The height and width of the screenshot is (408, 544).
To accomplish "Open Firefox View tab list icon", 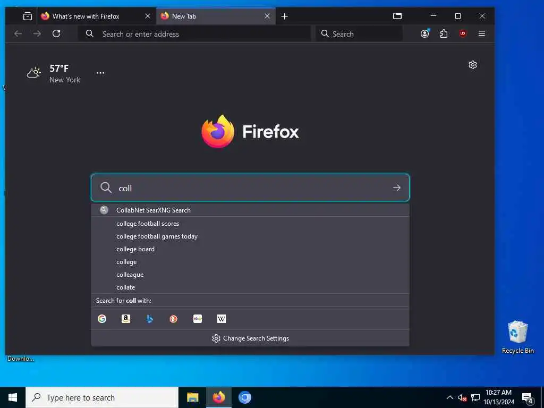I will click(x=28, y=16).
